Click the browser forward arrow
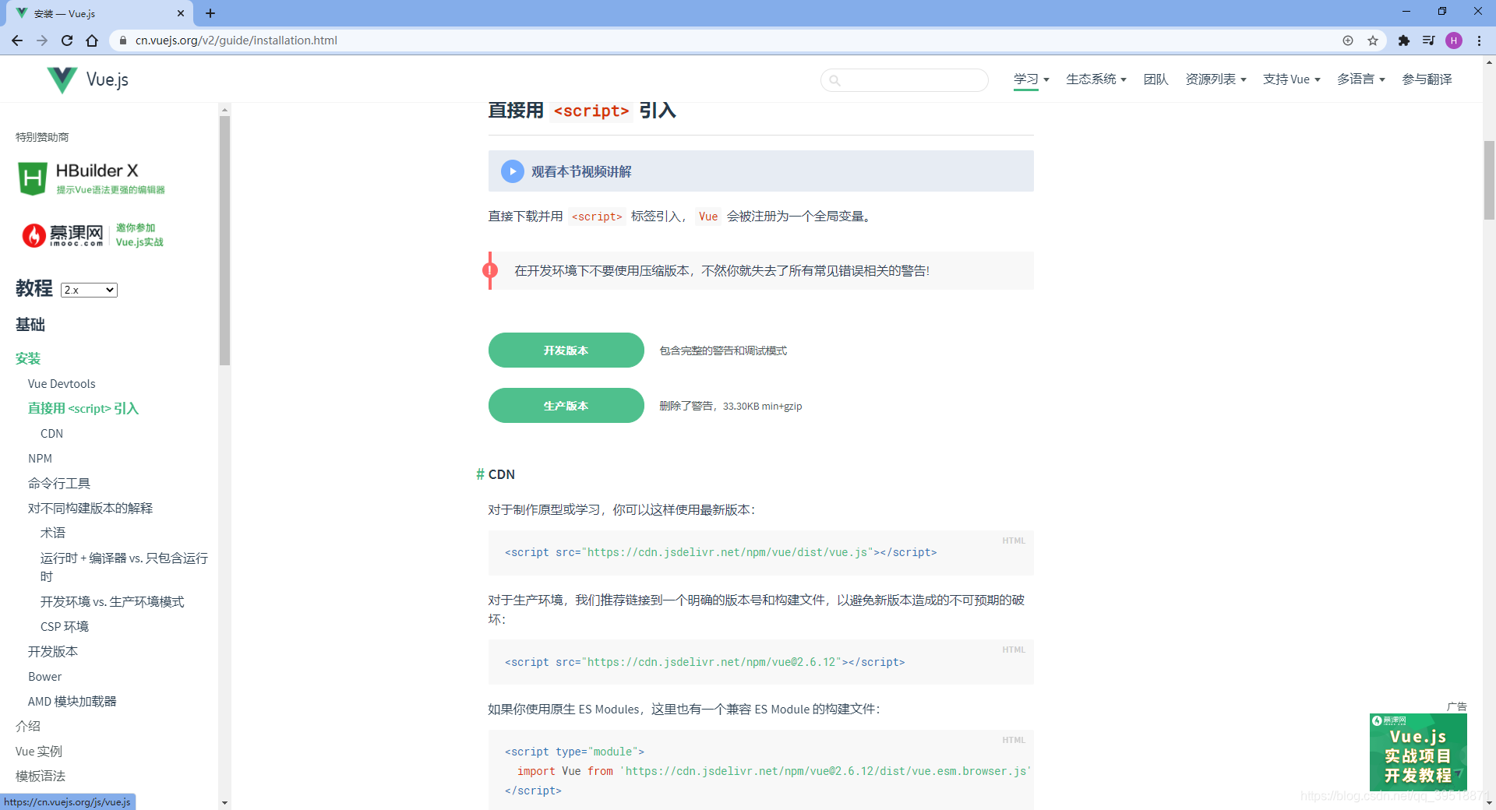The width and height of the screenshot is (1496, 810). point(42,40)
